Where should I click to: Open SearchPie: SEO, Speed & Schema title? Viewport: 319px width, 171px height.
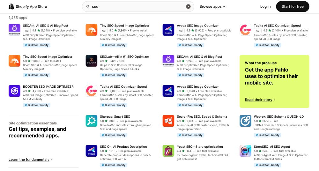(x=202, y=117)
